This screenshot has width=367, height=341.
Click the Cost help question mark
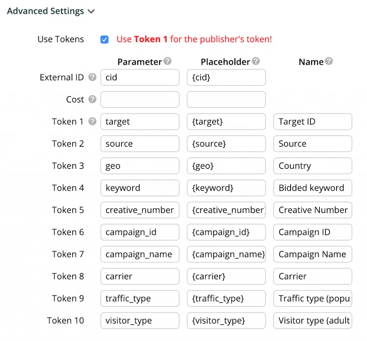coord(92,99)
